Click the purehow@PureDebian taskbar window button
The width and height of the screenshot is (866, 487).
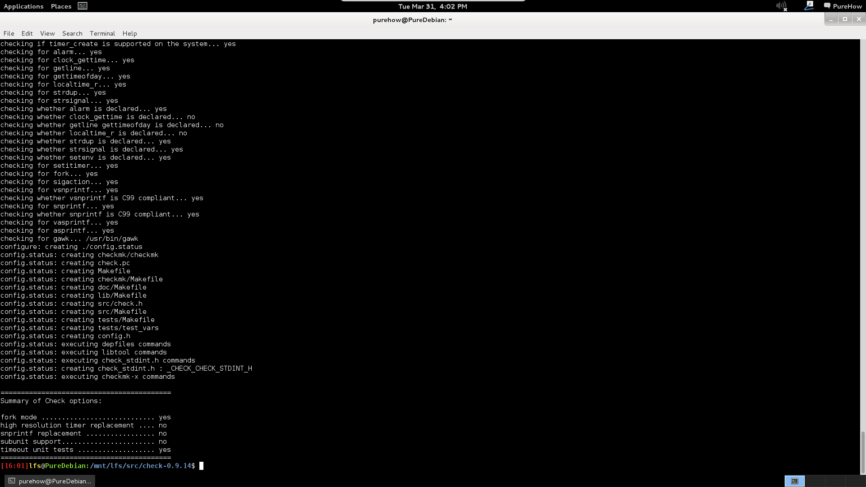click(x=50, y=481)
